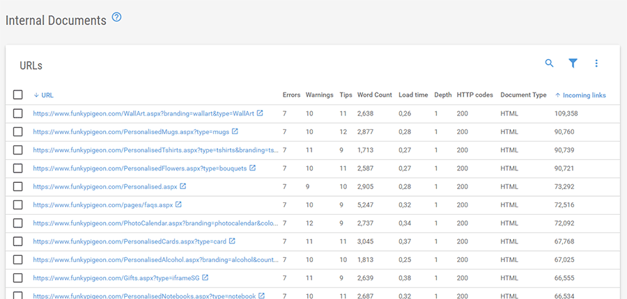Sort by the URL column header
Image resolution: width=627 pixels, height=299 pixels.
(x=43, y=95)
